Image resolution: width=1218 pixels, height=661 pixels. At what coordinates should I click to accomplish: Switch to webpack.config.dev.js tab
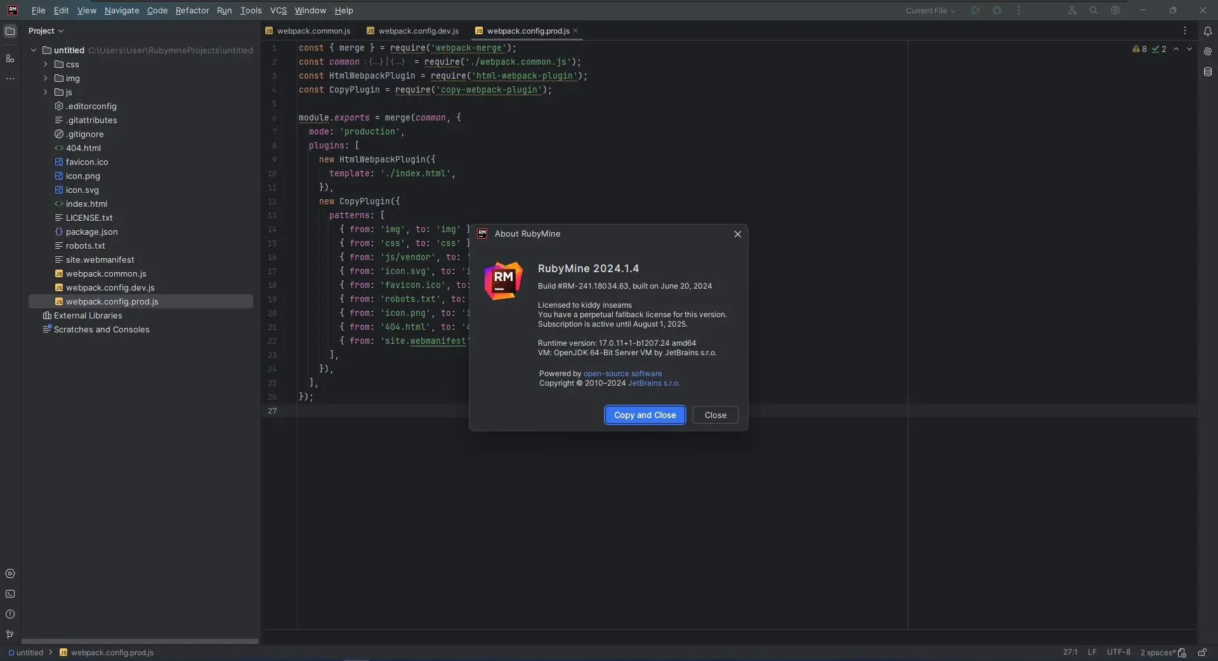coord(413,30)
